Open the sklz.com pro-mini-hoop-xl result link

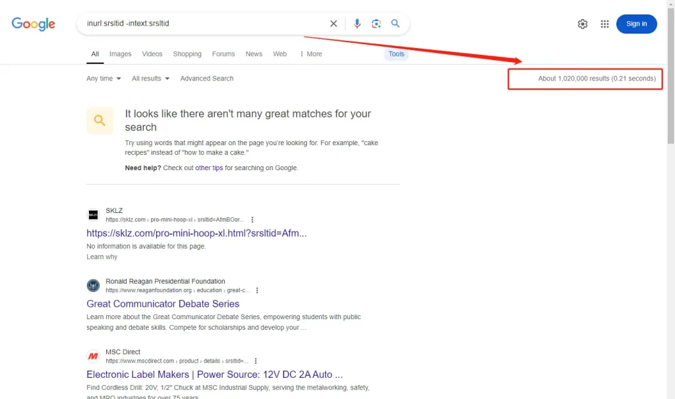click(x=196, y=233)
